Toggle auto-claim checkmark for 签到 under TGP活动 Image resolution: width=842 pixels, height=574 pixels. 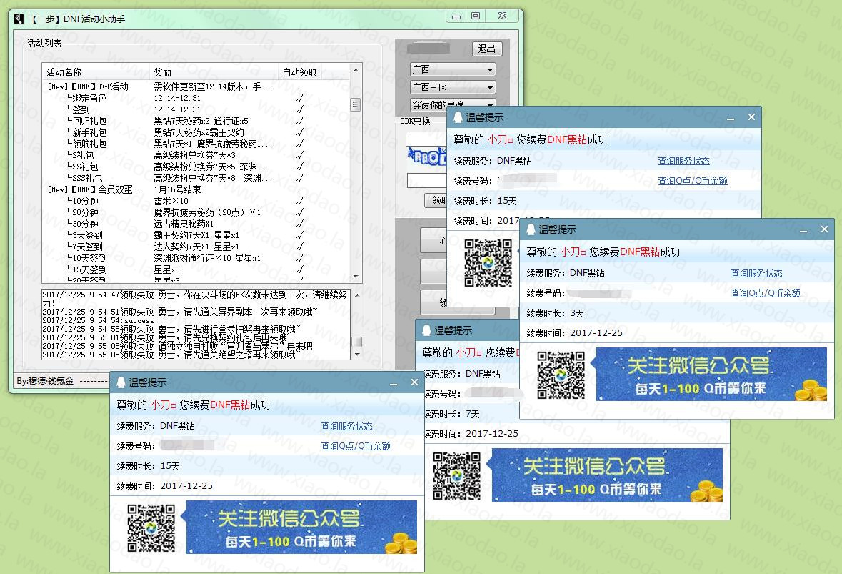pyautogui.click(x=300, y=109)
